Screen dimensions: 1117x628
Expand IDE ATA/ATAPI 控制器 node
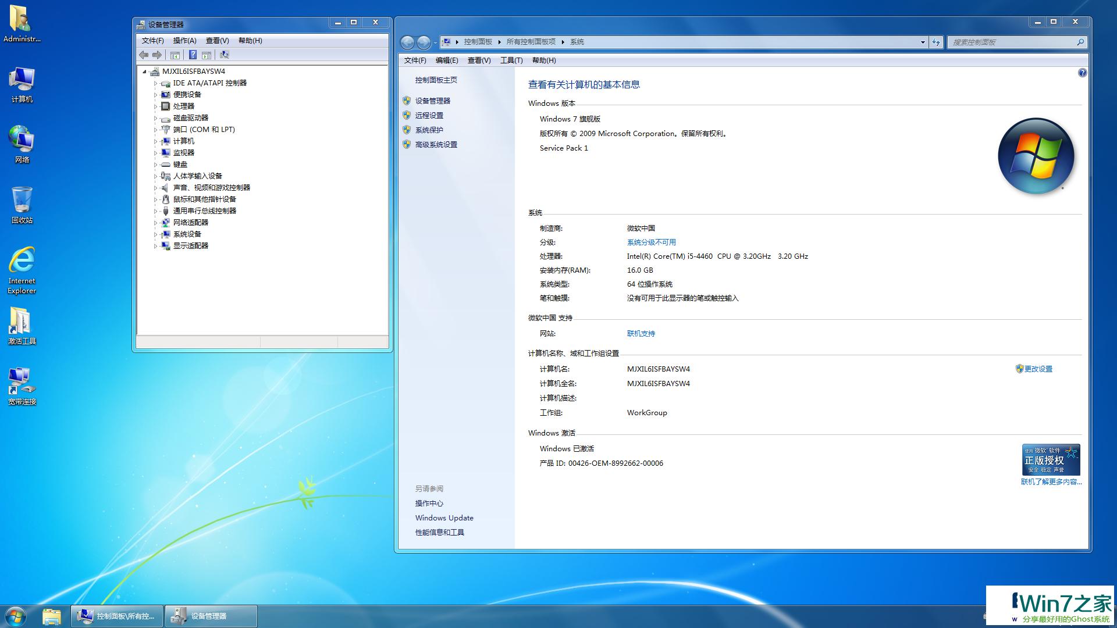155,83
